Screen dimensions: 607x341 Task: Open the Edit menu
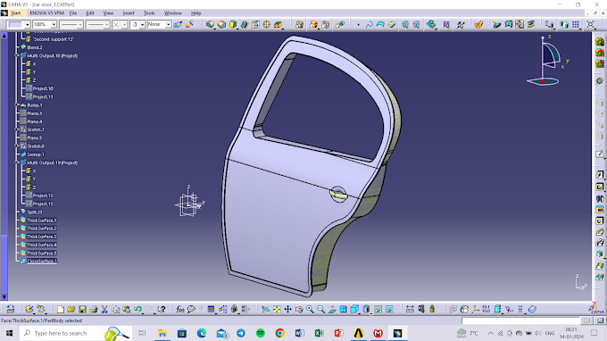click(x=90, y=13)
